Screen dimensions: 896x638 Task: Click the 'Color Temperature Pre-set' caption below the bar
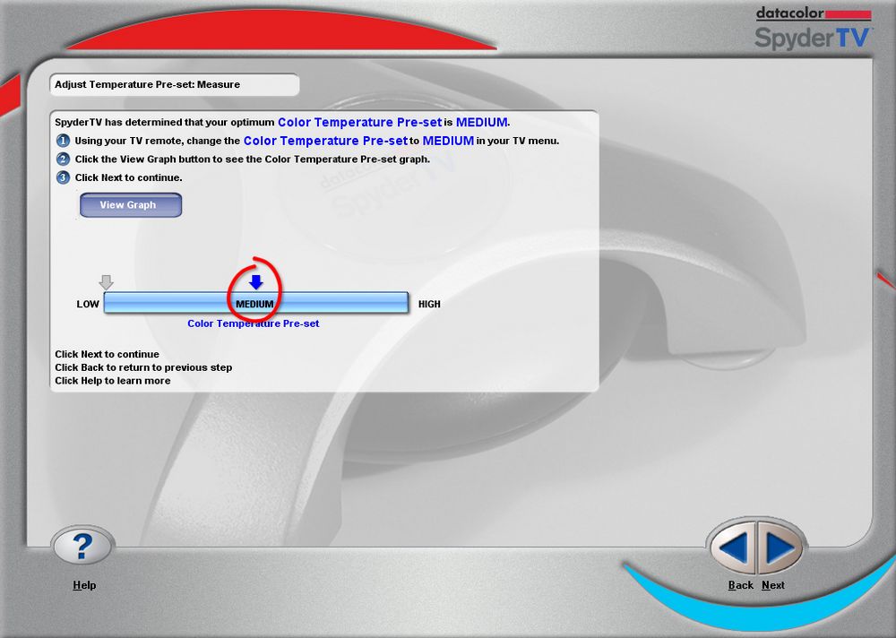pyautogui.click(x=254, y=323)
